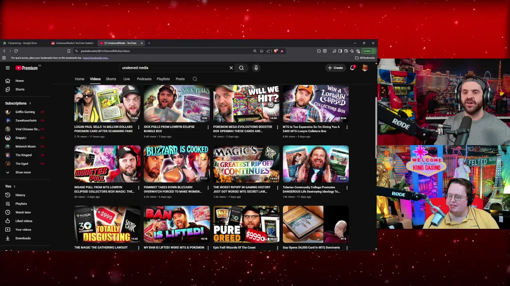Open options menu for Sick Pulls Lowryn video
The image size is (510, 286).
click(x=208, y=128)
